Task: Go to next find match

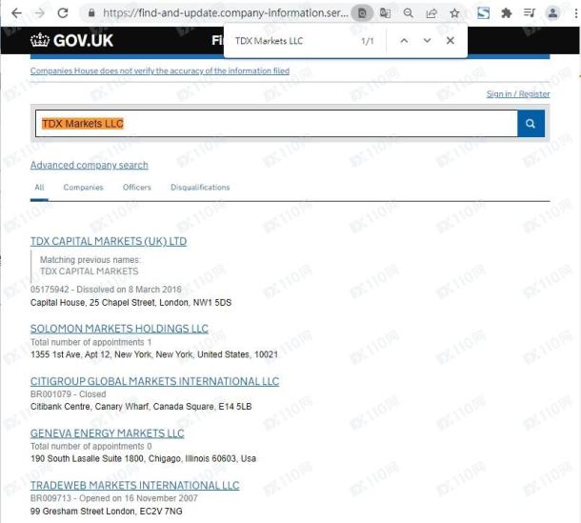Action: tap(428, 41)
